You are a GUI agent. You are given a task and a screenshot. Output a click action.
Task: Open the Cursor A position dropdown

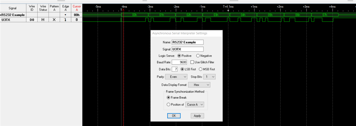(194, 104)
